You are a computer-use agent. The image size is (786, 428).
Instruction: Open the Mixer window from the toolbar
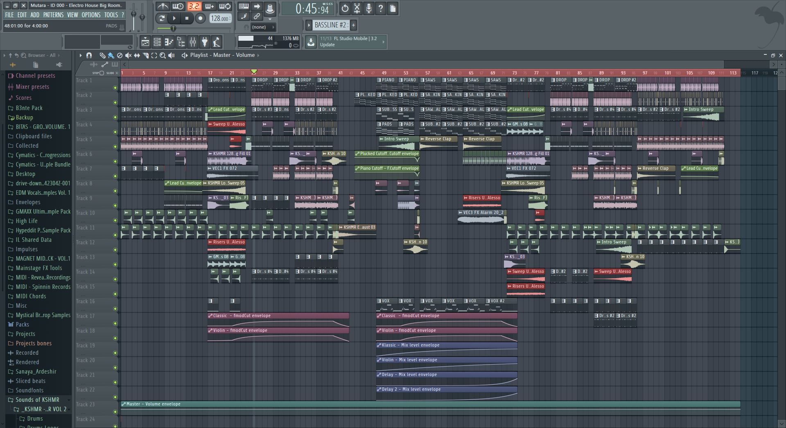[192, 42]
